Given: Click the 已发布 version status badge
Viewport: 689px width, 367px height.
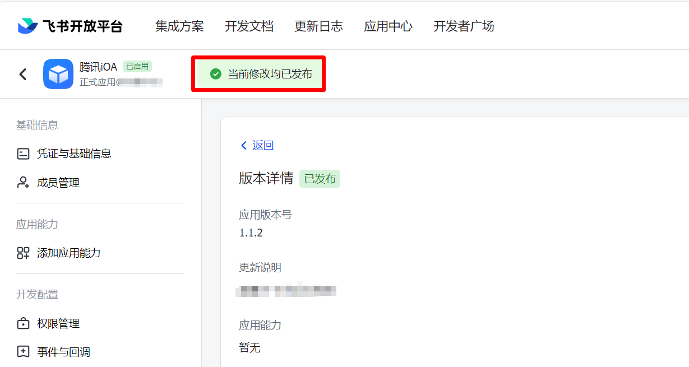Looking at the screenshot, I should pos(320,179).
